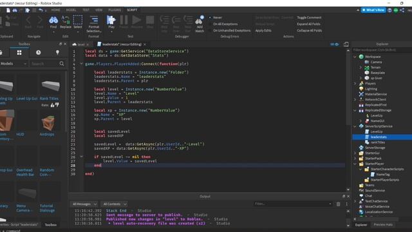This screenshot has height=232, width=412.
Task: Collapse the ServerScriptService node
Action: 355,126
